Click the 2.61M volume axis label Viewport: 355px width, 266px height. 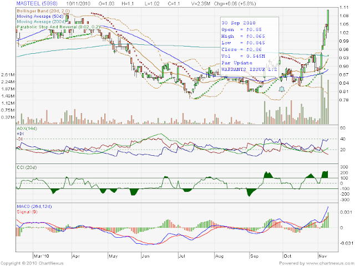pyautogui.click(x=8, y=75)
